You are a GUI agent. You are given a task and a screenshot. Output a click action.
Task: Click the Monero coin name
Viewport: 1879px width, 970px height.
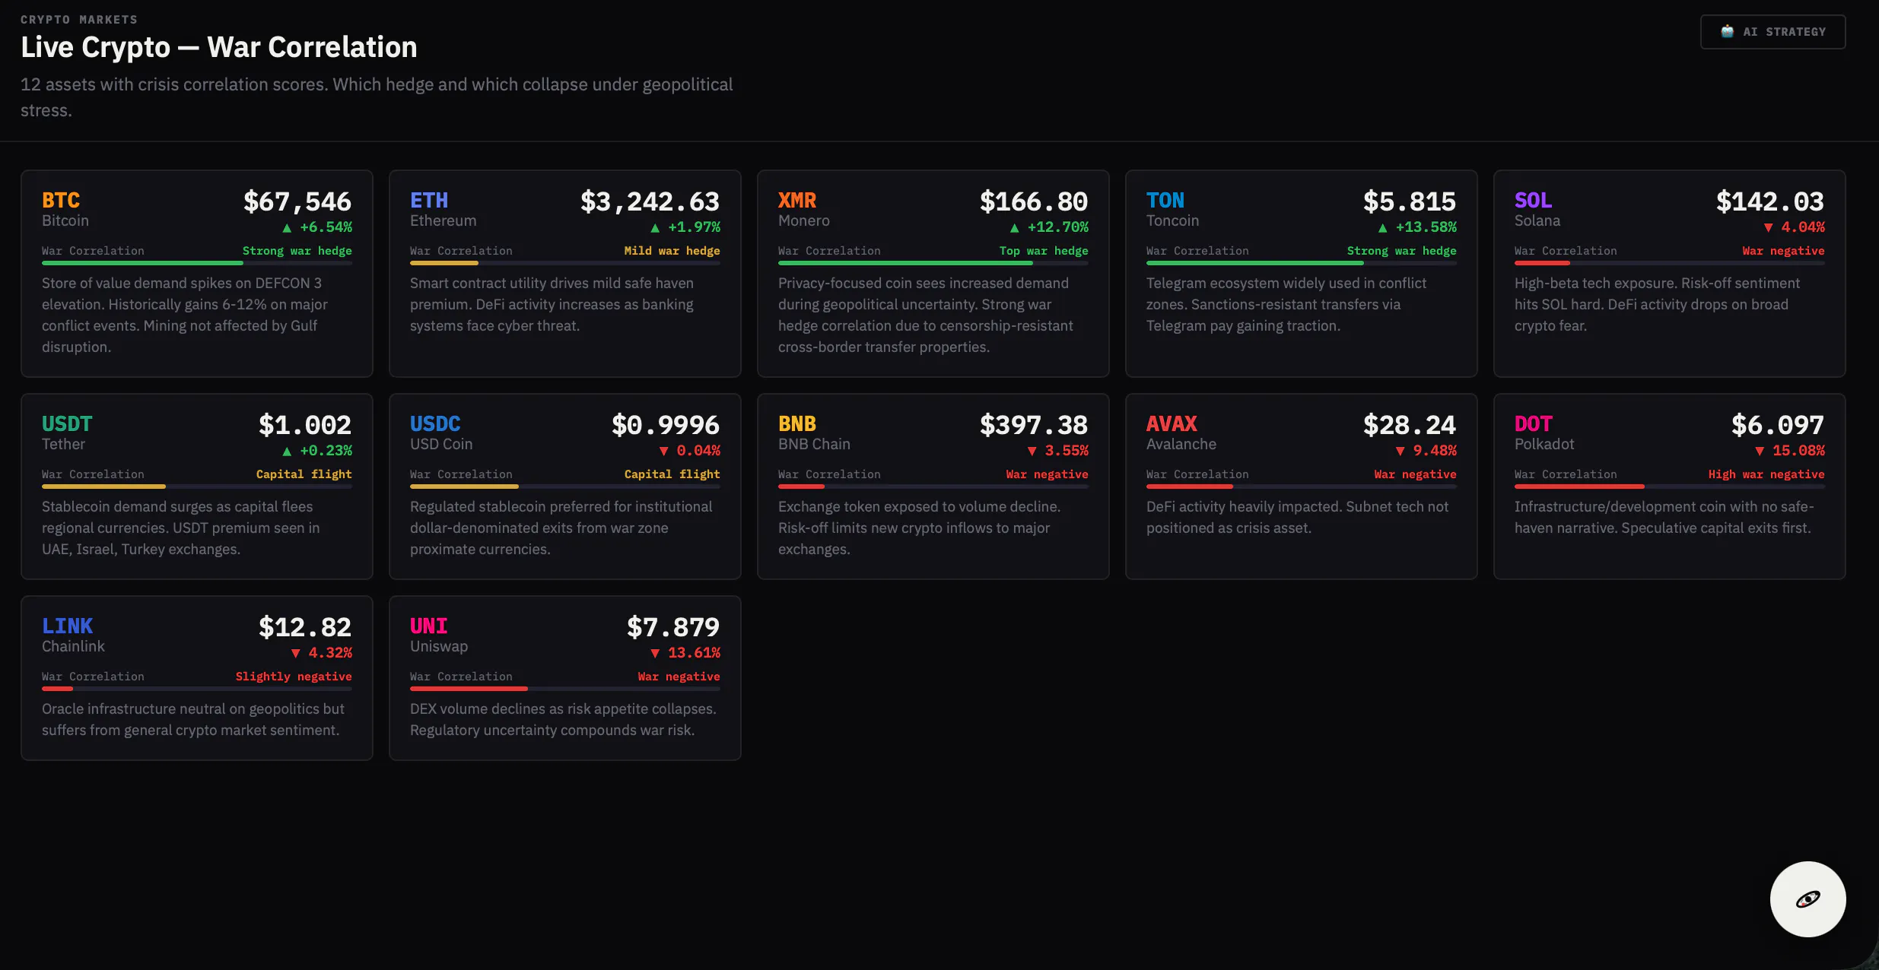[x=804, y=221]
